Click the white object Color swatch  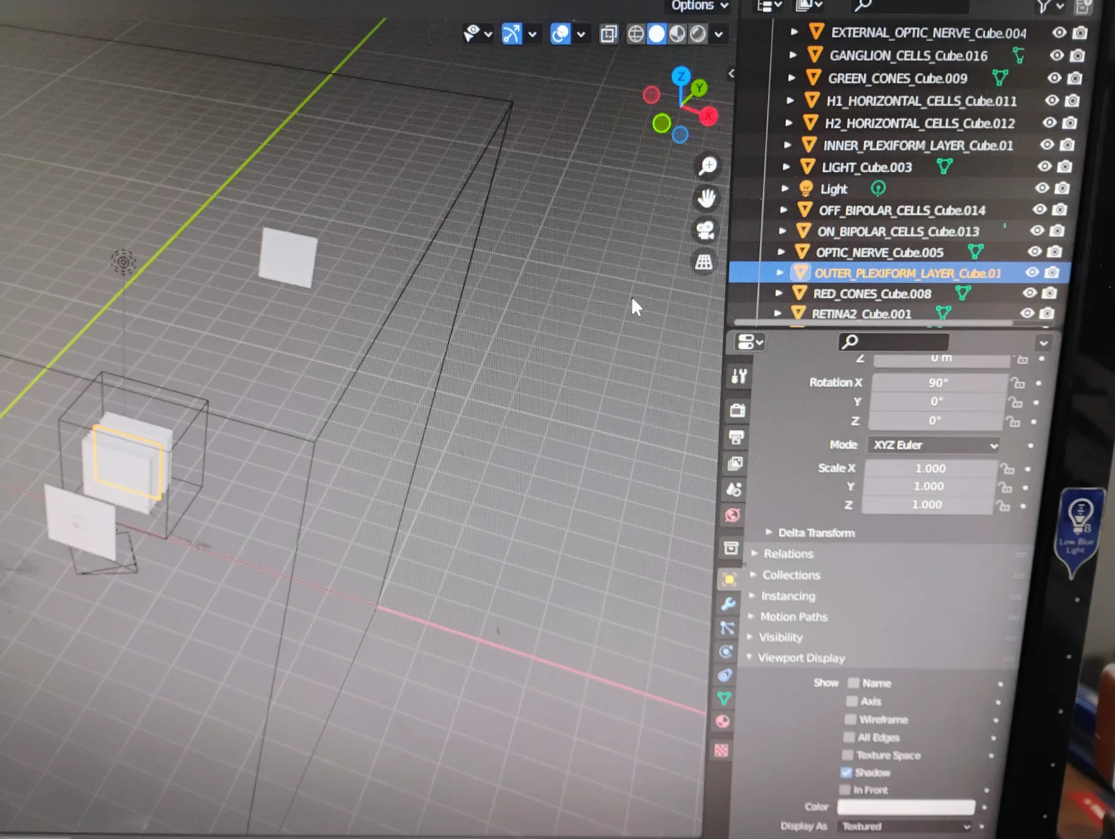point(905,807)
